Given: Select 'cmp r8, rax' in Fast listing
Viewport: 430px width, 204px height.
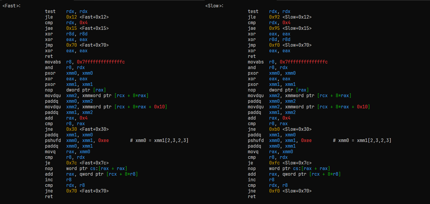Looking at the screenshot, I should click(65, 124).
